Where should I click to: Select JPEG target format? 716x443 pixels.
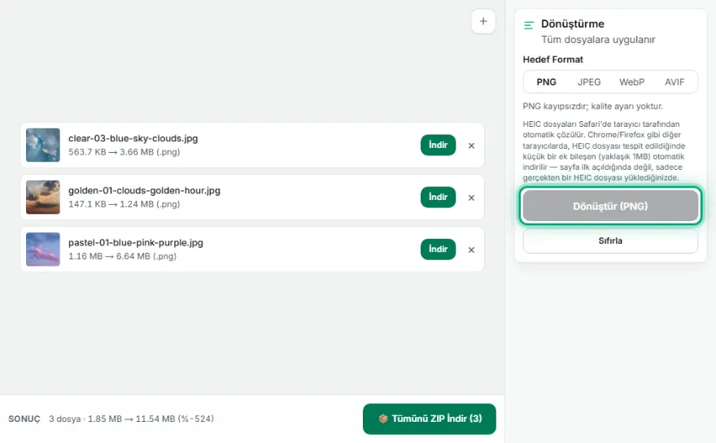click(588, 82)
